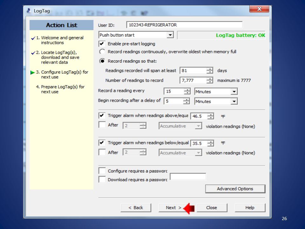Open Accumulative dropdown under below/equal alarm
This screenshot has width=305, height=229.
(x=198, y=153)
